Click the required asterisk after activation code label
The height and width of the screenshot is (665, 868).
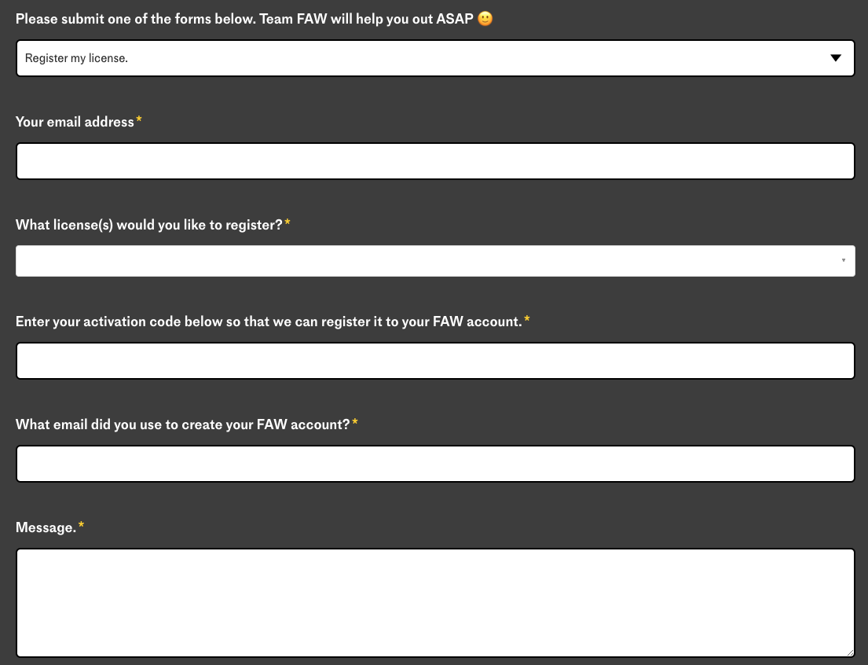point(527,318)
